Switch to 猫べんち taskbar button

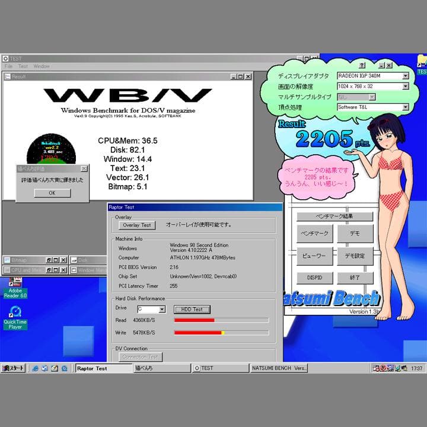[162, 368]
